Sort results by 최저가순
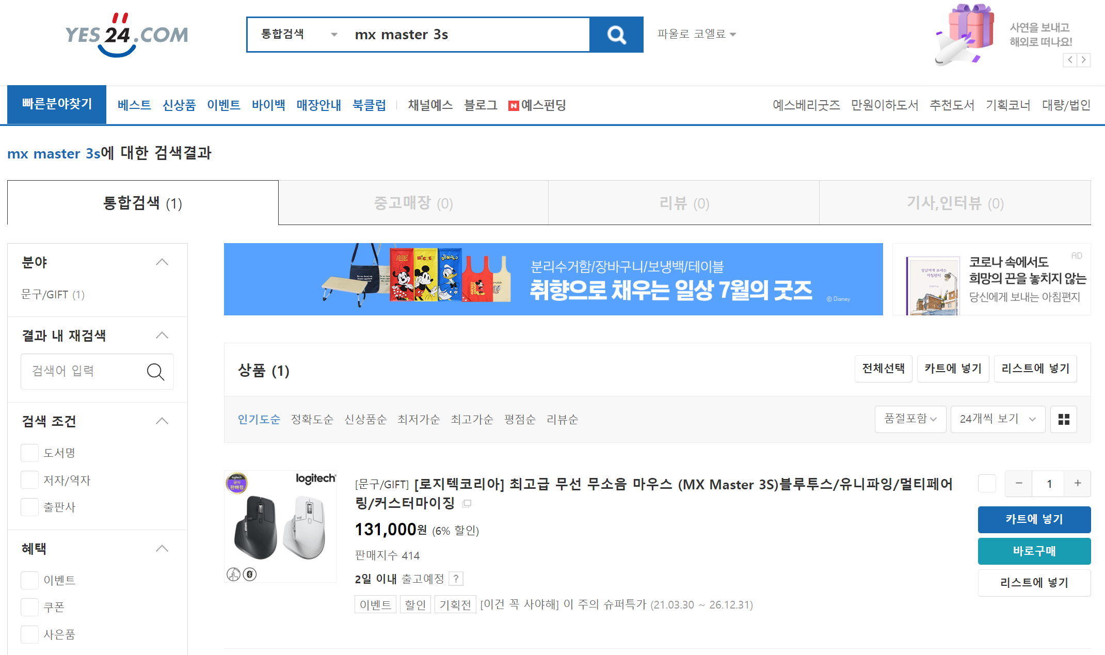This screenshot has width=1105, height=655. (x=418, y=419)
